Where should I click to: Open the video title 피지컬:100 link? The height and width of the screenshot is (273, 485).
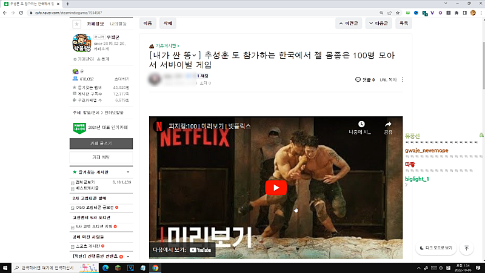pyautogui.click(x=210, y=126)
